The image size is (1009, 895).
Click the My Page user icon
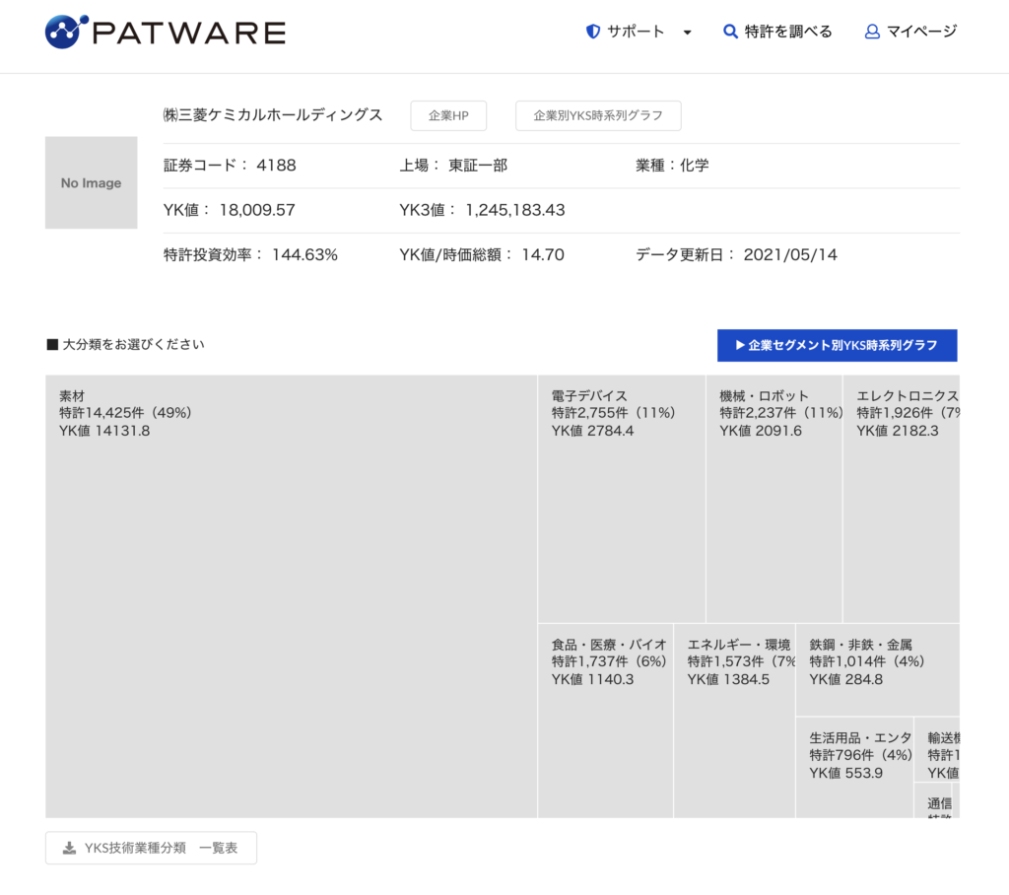coord(871,32)
